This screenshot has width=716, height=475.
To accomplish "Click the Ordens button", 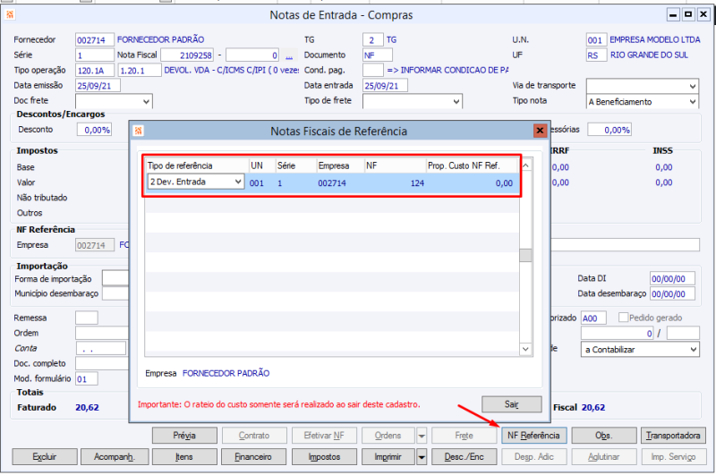I will click(x=388, y=436).
